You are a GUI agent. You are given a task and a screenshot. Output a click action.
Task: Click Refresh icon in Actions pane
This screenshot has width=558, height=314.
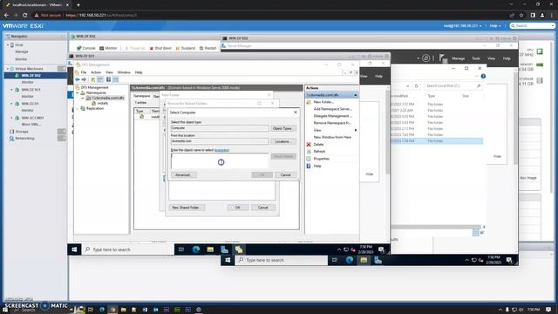click(x=309, y=151)
